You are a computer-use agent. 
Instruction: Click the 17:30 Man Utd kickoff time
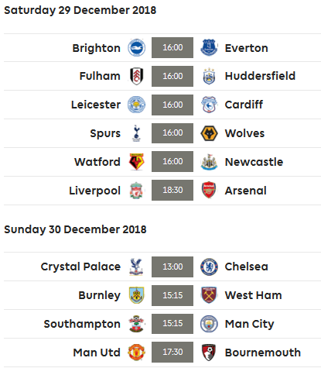pos(172,352)
